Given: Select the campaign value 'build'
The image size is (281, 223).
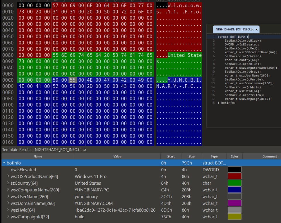Looking at the screenshot, I should [80, 217].
